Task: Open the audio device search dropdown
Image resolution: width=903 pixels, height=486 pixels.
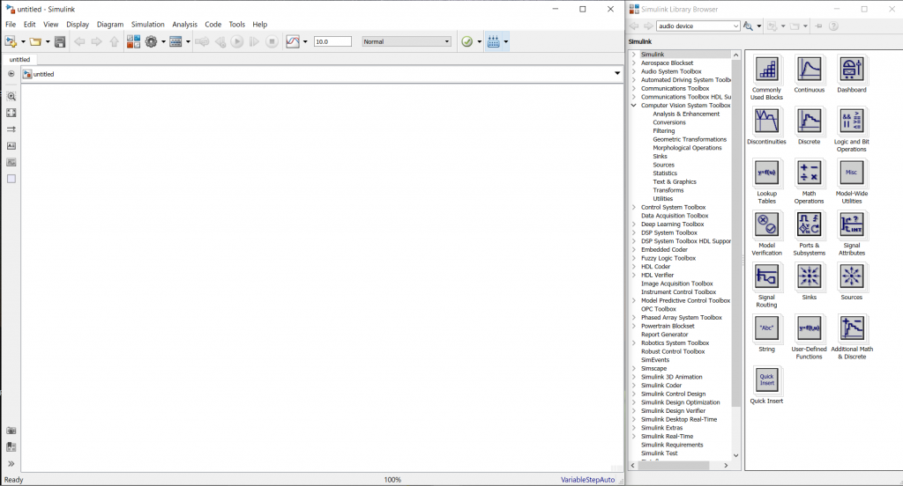Action: (735, 26)
